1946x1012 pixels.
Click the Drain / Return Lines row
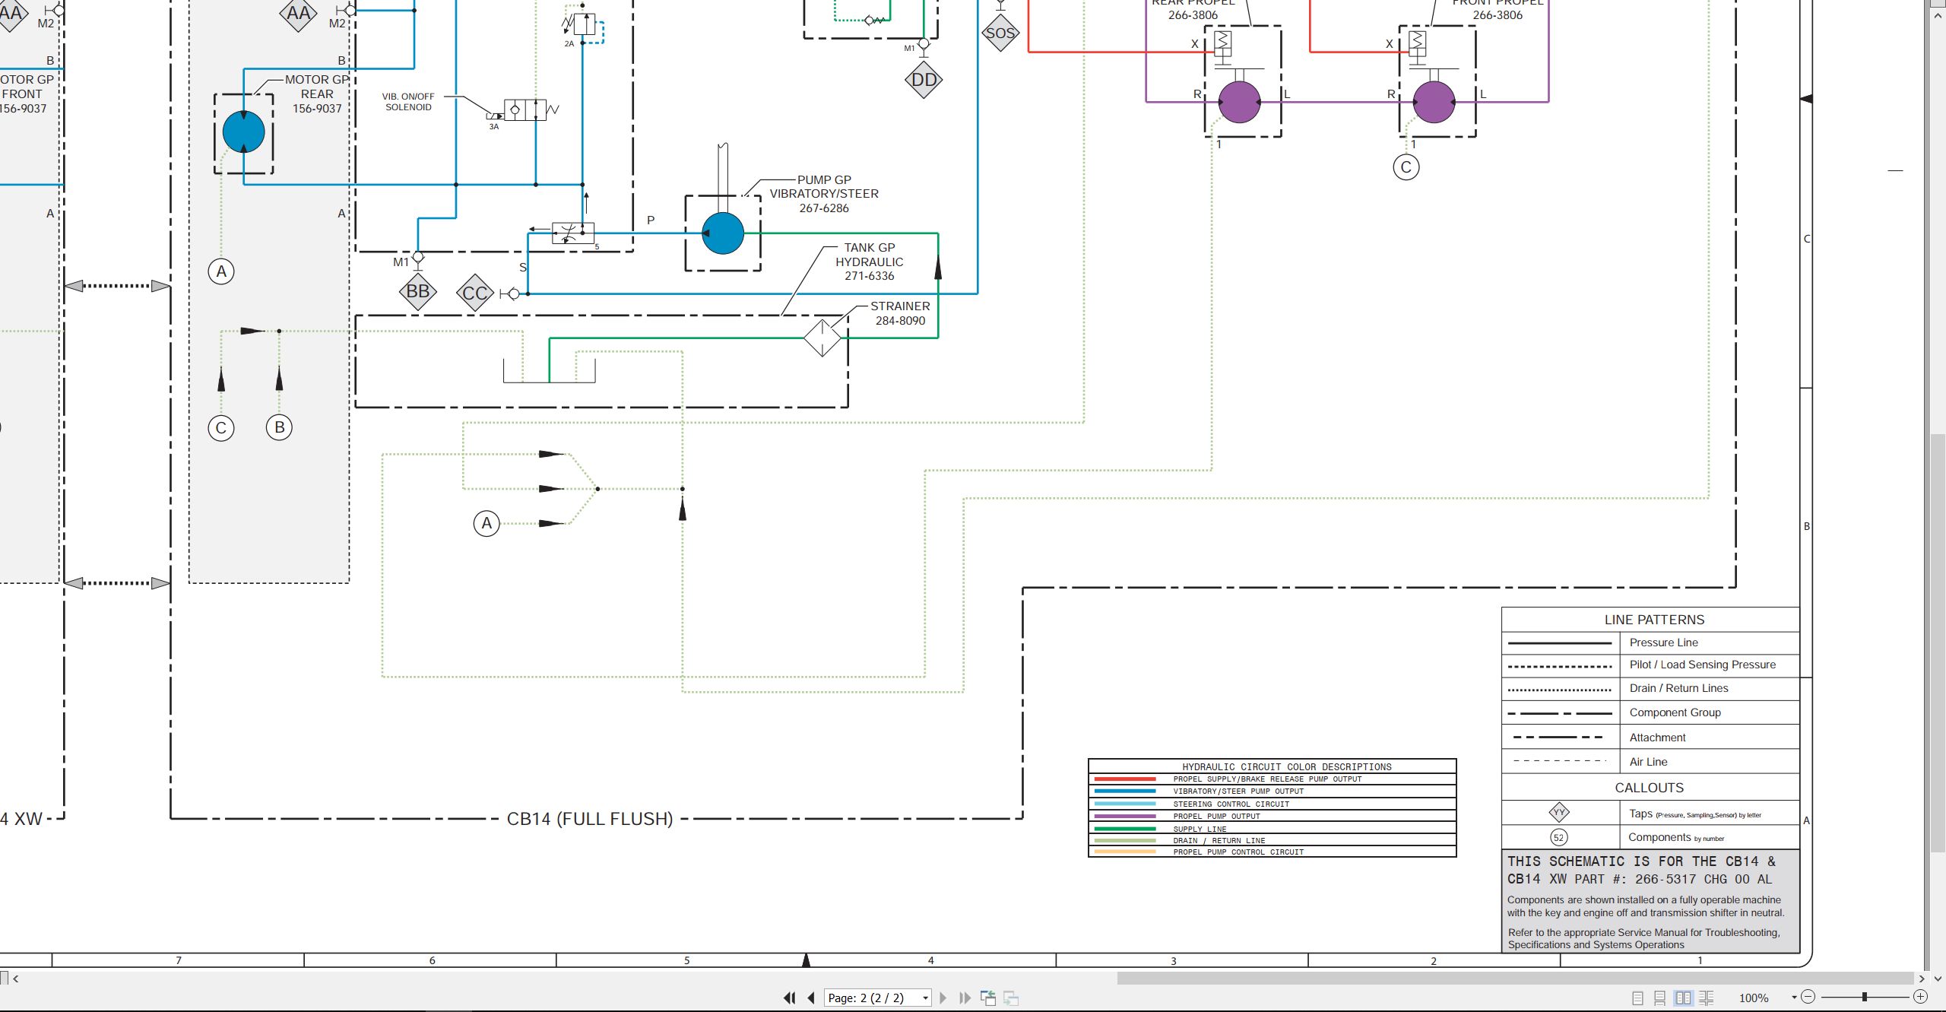(1650, 689)
